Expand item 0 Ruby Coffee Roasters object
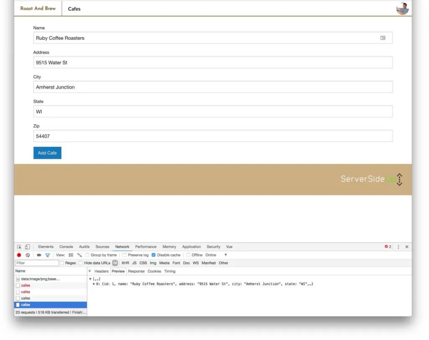 [94, 284]
